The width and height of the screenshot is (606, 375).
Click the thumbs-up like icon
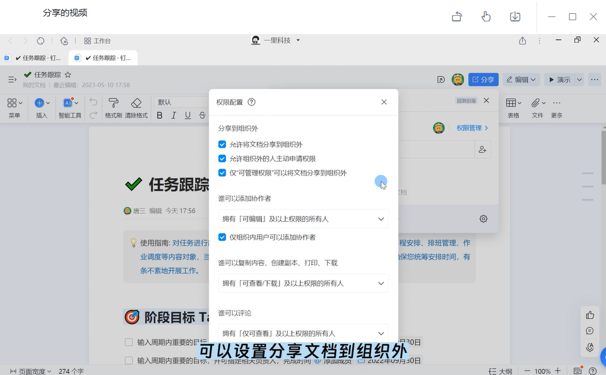[590, 315]
